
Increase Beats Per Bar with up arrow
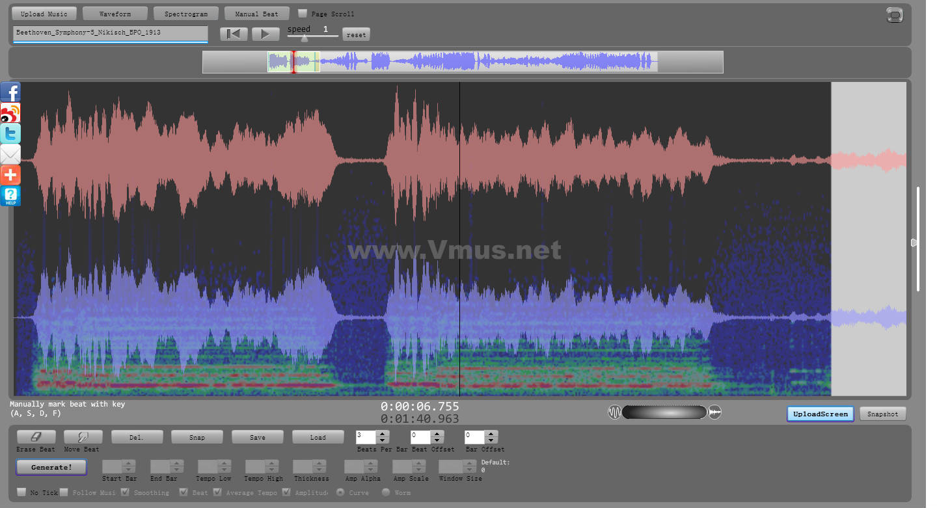point(383,434)
